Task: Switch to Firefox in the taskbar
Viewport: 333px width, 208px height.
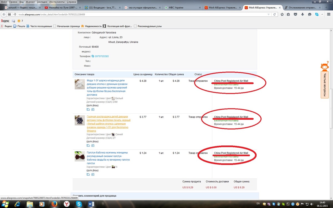Action: [54, 204]
